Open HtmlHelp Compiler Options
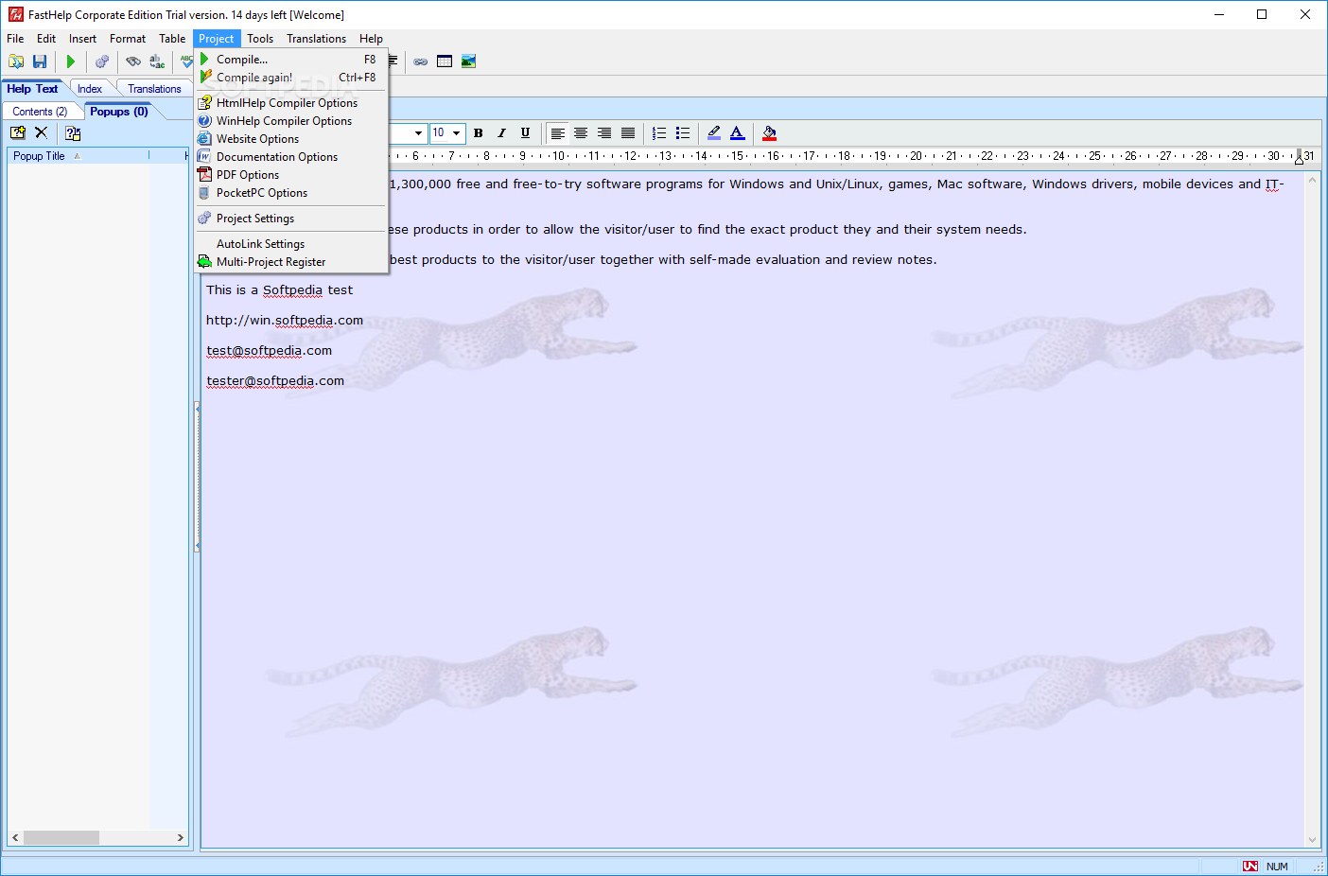Image resolution: width=1328 pixels, height=876 pixels. tap(291, 103)
